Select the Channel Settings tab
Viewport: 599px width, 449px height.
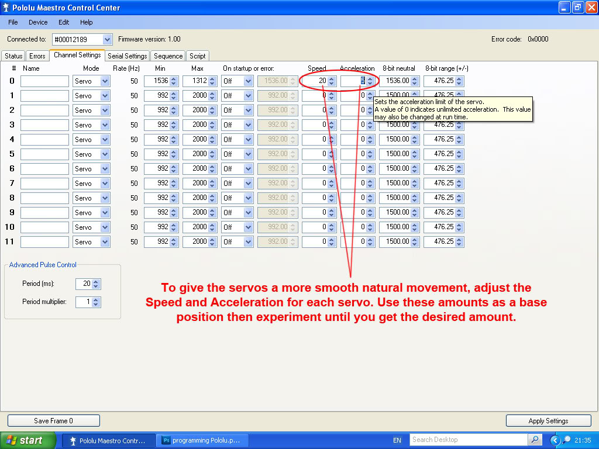coord(77,55)
